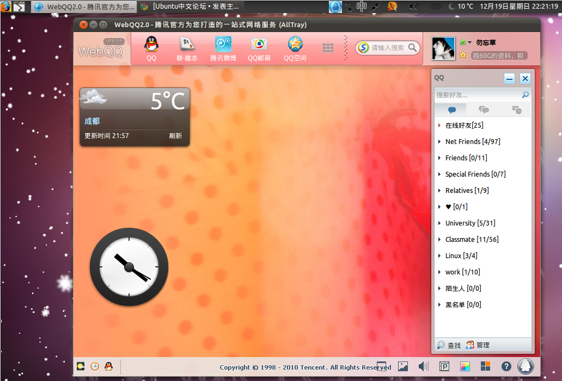
Task: Open the wallpaper picture icon in bottom bar
Action: [x=403, y=366]
